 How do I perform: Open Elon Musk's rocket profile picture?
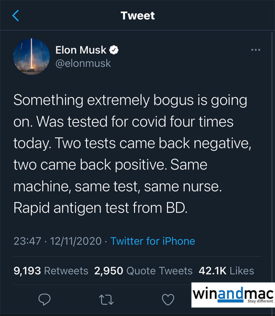32,56
